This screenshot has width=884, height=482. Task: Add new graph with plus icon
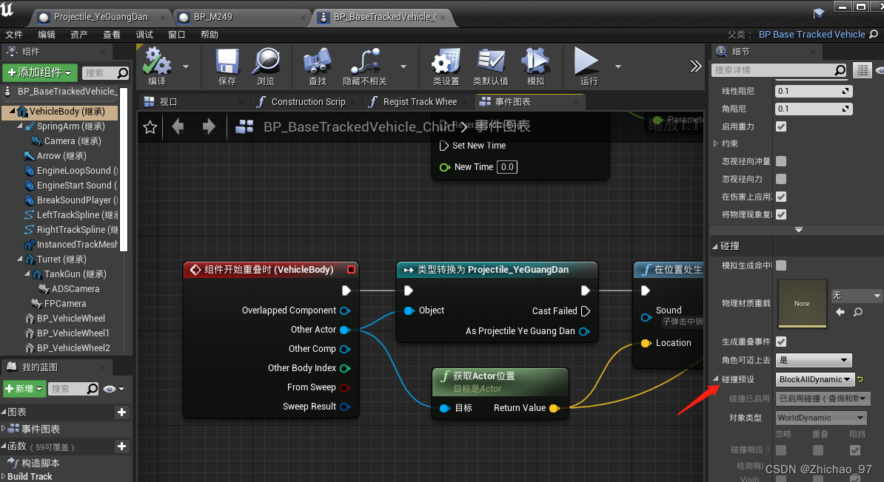click(x=121, y=413)
